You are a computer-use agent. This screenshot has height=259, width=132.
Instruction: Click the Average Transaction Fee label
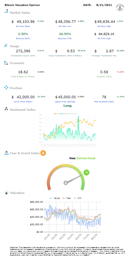coord(104,56)
